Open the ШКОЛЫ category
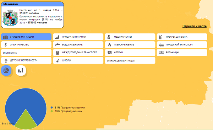The height and width of the screenshot is (130, 213). point(78,60)
